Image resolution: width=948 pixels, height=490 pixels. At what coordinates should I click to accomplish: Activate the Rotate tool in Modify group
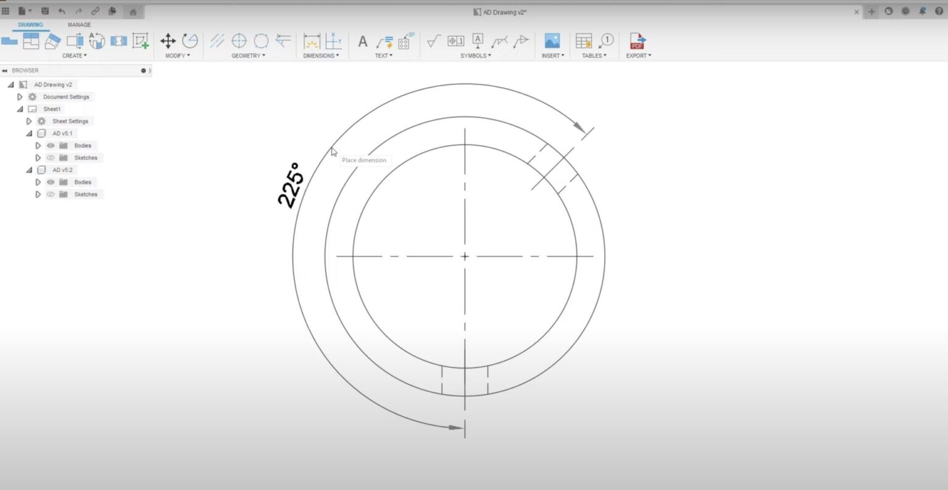coord(189,41)
